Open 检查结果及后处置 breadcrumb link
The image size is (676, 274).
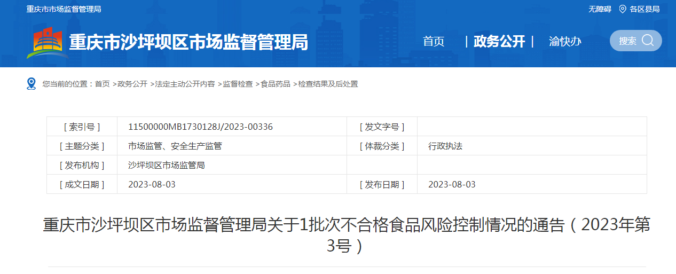328,84
